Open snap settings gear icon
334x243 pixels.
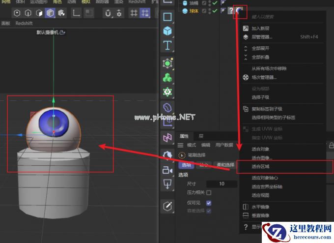pyautogui.click(x=119, y=13)
